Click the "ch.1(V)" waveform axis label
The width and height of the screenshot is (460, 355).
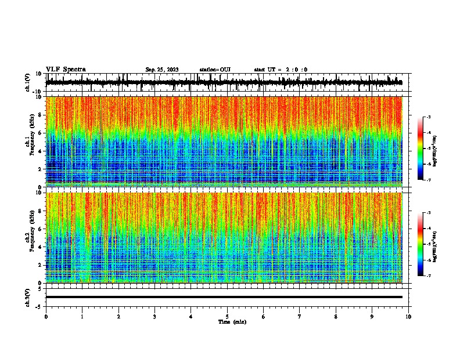coord(28,82)
